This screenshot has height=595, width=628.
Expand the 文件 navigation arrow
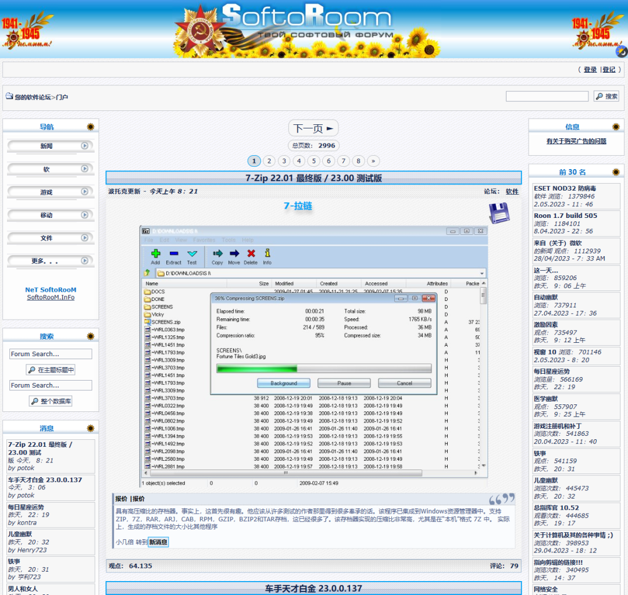pyautogui.click(x=84, y=238)
